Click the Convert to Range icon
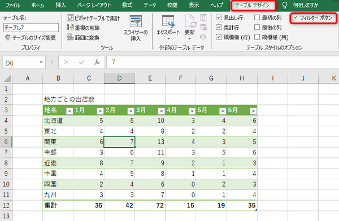339x221 pixels. [x=70, y=37]
